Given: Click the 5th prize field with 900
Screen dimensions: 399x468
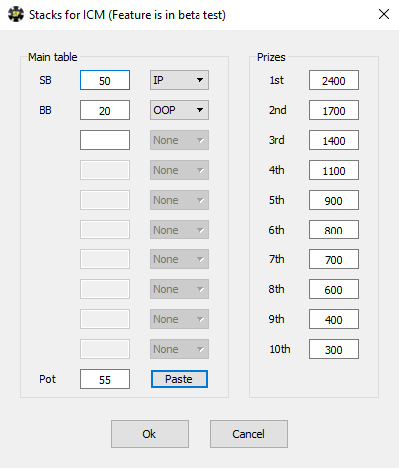Looking at the screenshot, I should 334,200.
